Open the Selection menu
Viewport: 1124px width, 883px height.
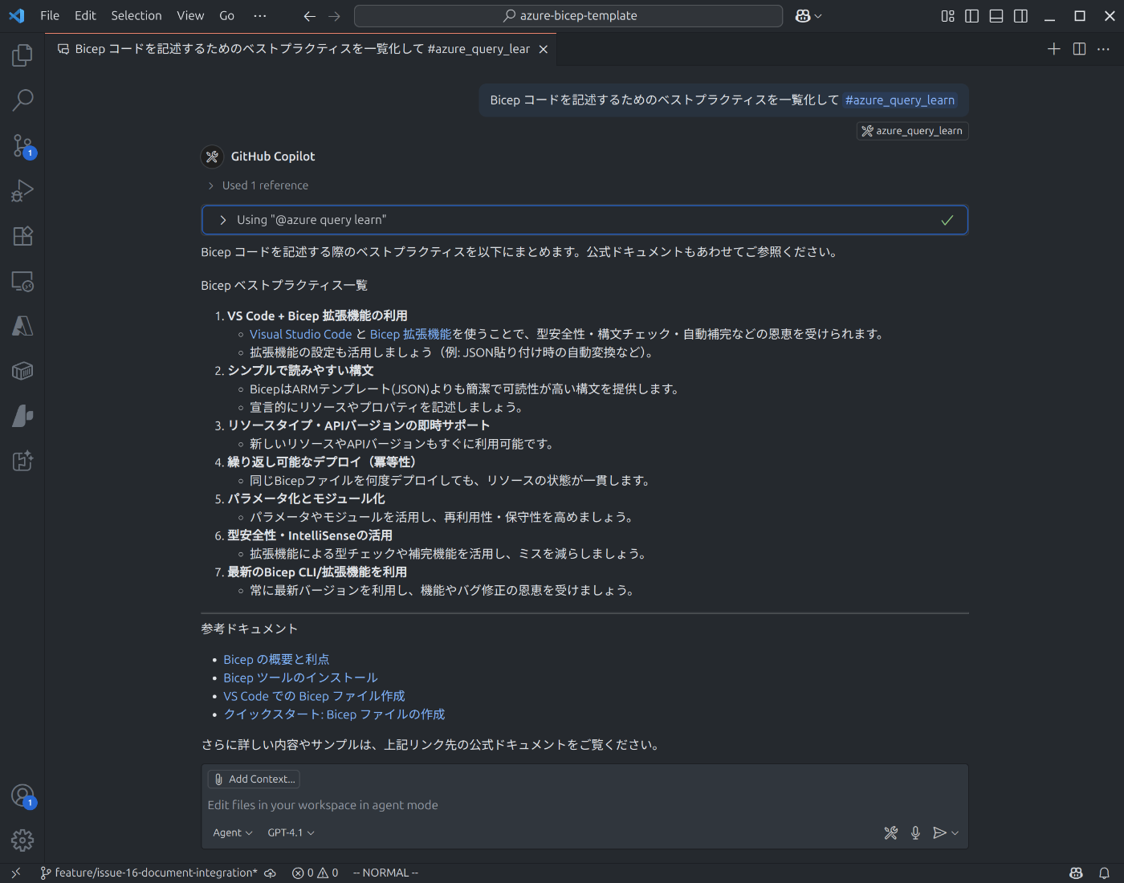click(136, 16)
